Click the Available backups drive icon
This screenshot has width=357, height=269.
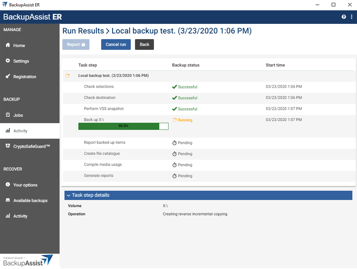8,200
